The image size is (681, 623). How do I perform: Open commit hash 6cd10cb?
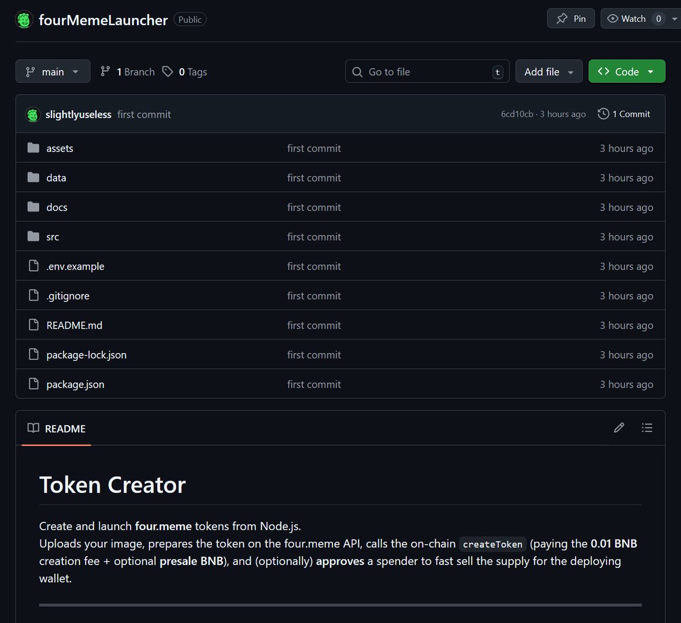(517, 114)
